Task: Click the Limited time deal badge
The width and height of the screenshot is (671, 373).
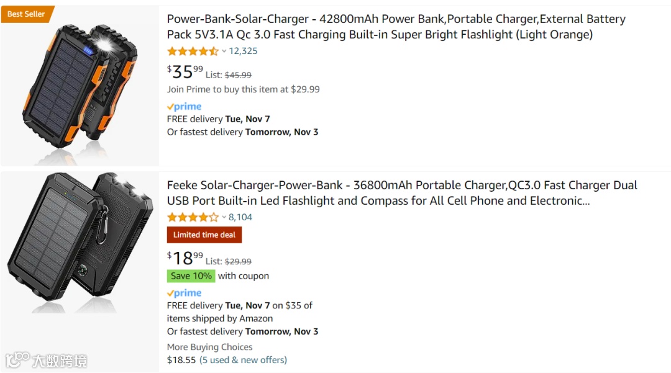Action: (x=204, y=235)
